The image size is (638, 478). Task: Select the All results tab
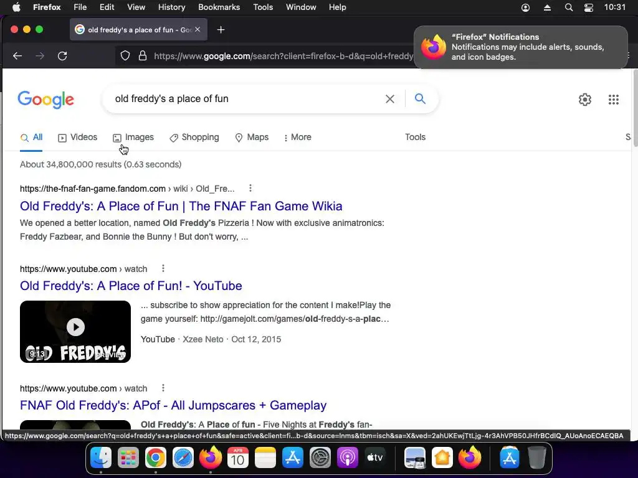point(31,138)
